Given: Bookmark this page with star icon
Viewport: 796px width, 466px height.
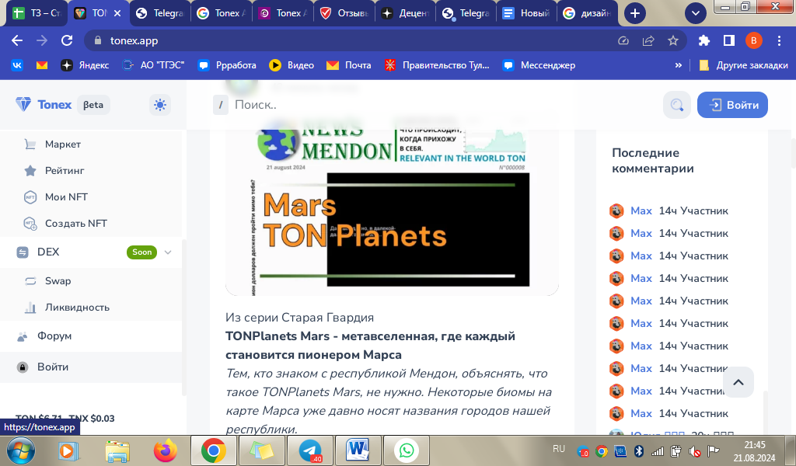Looking at the screenshot, I should [x=673, y=40].
